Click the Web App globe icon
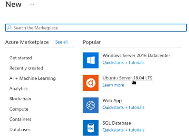This screenshot has height=136, width=189. coord(91,105)
